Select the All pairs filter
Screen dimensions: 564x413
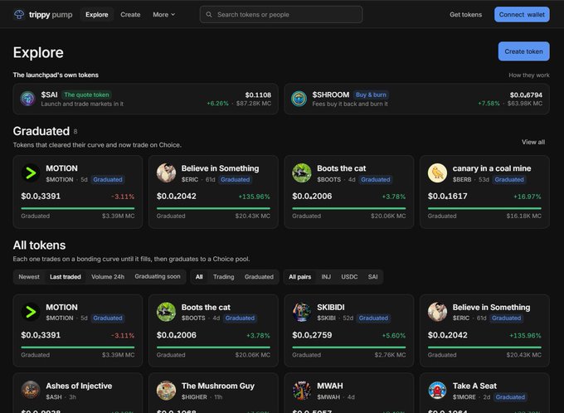click(x=299, y=277)
